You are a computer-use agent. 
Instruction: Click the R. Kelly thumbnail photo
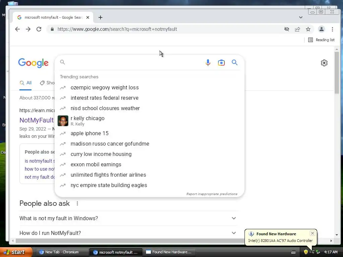coord(63,121)
